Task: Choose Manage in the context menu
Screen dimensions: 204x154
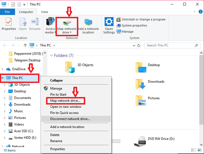Action: pyautogui.click(x=76, y=88)
